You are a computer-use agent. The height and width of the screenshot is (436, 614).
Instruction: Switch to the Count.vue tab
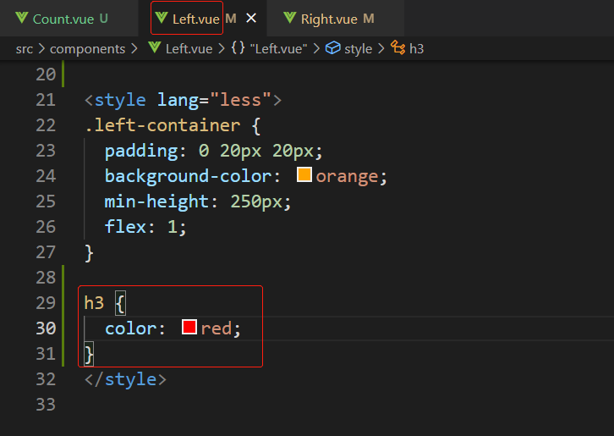(x=63, y=18)
